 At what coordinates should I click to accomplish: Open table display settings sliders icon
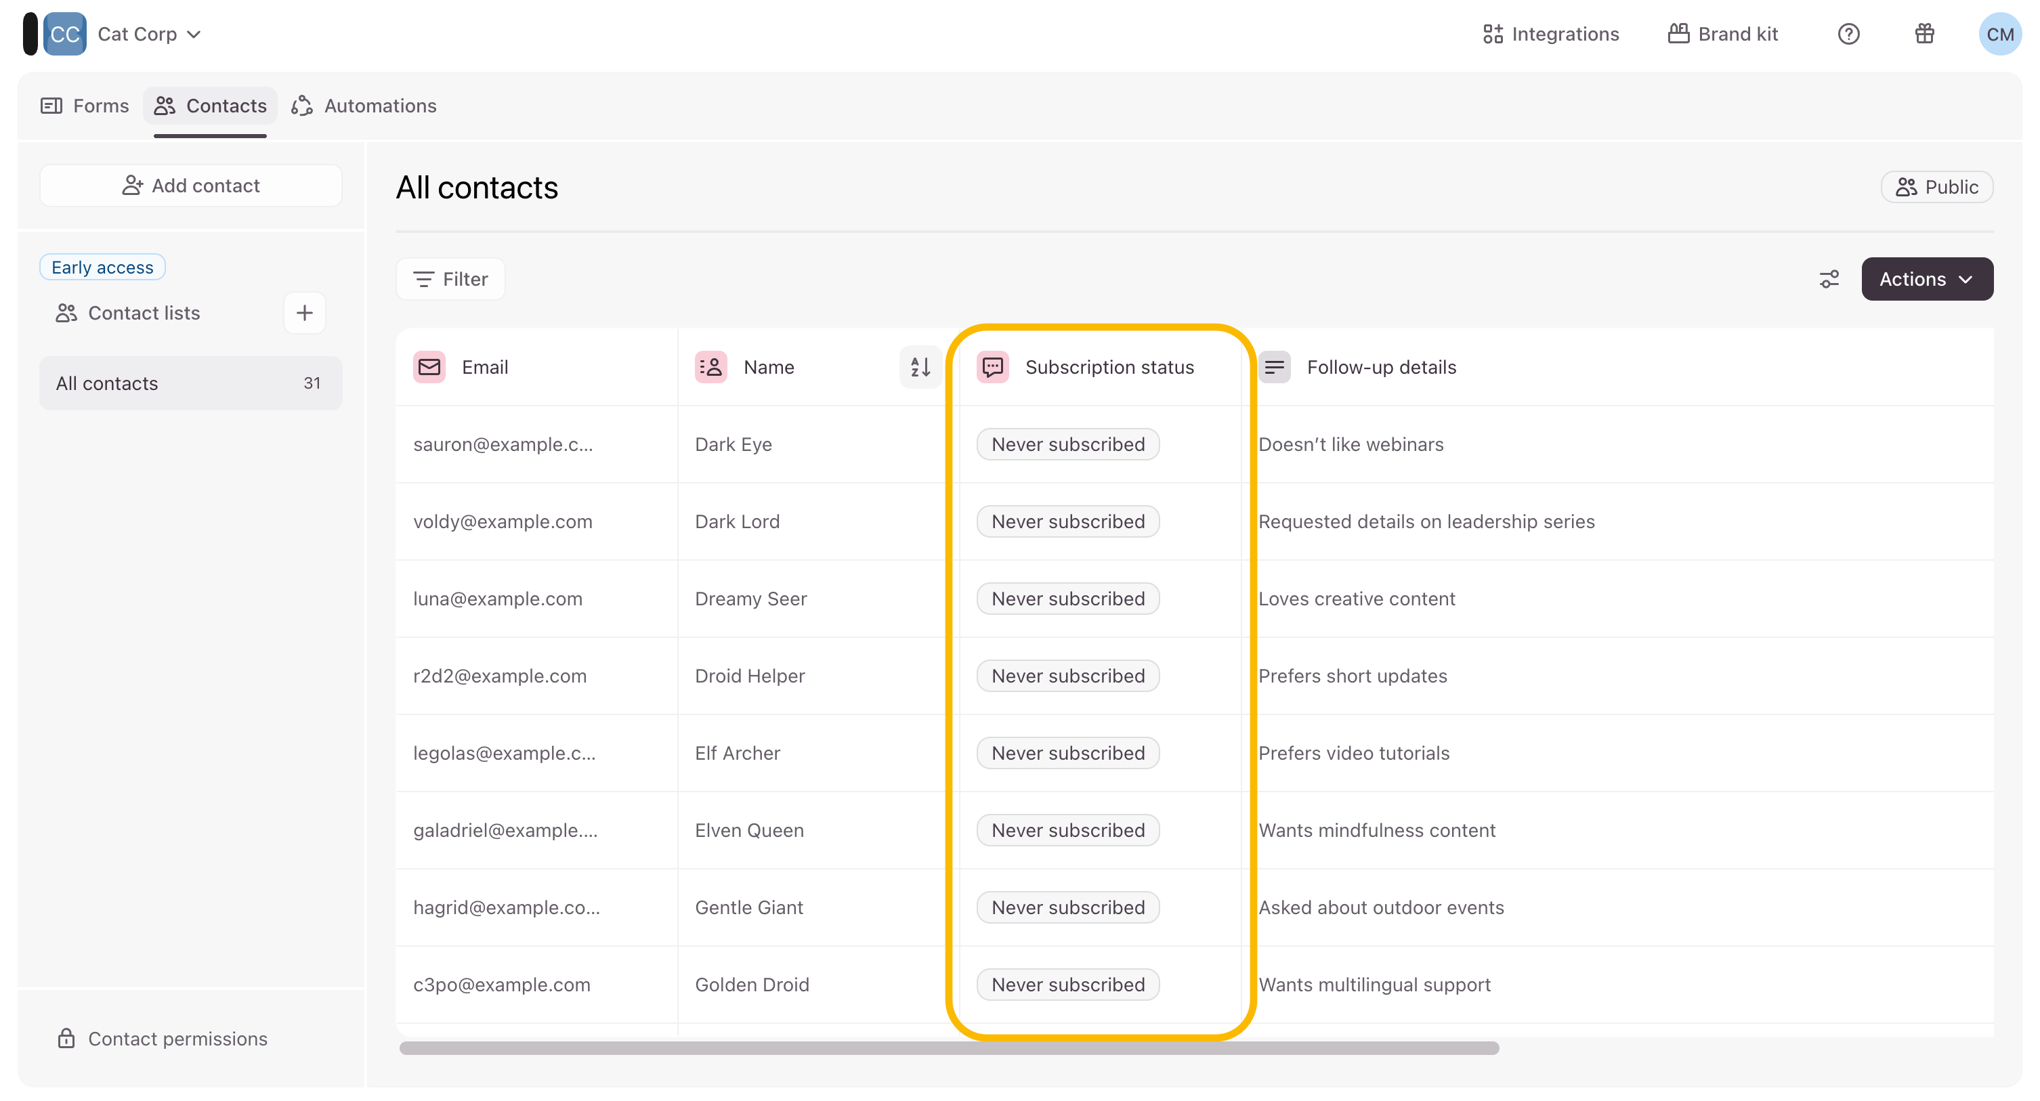click(1829, 280)
